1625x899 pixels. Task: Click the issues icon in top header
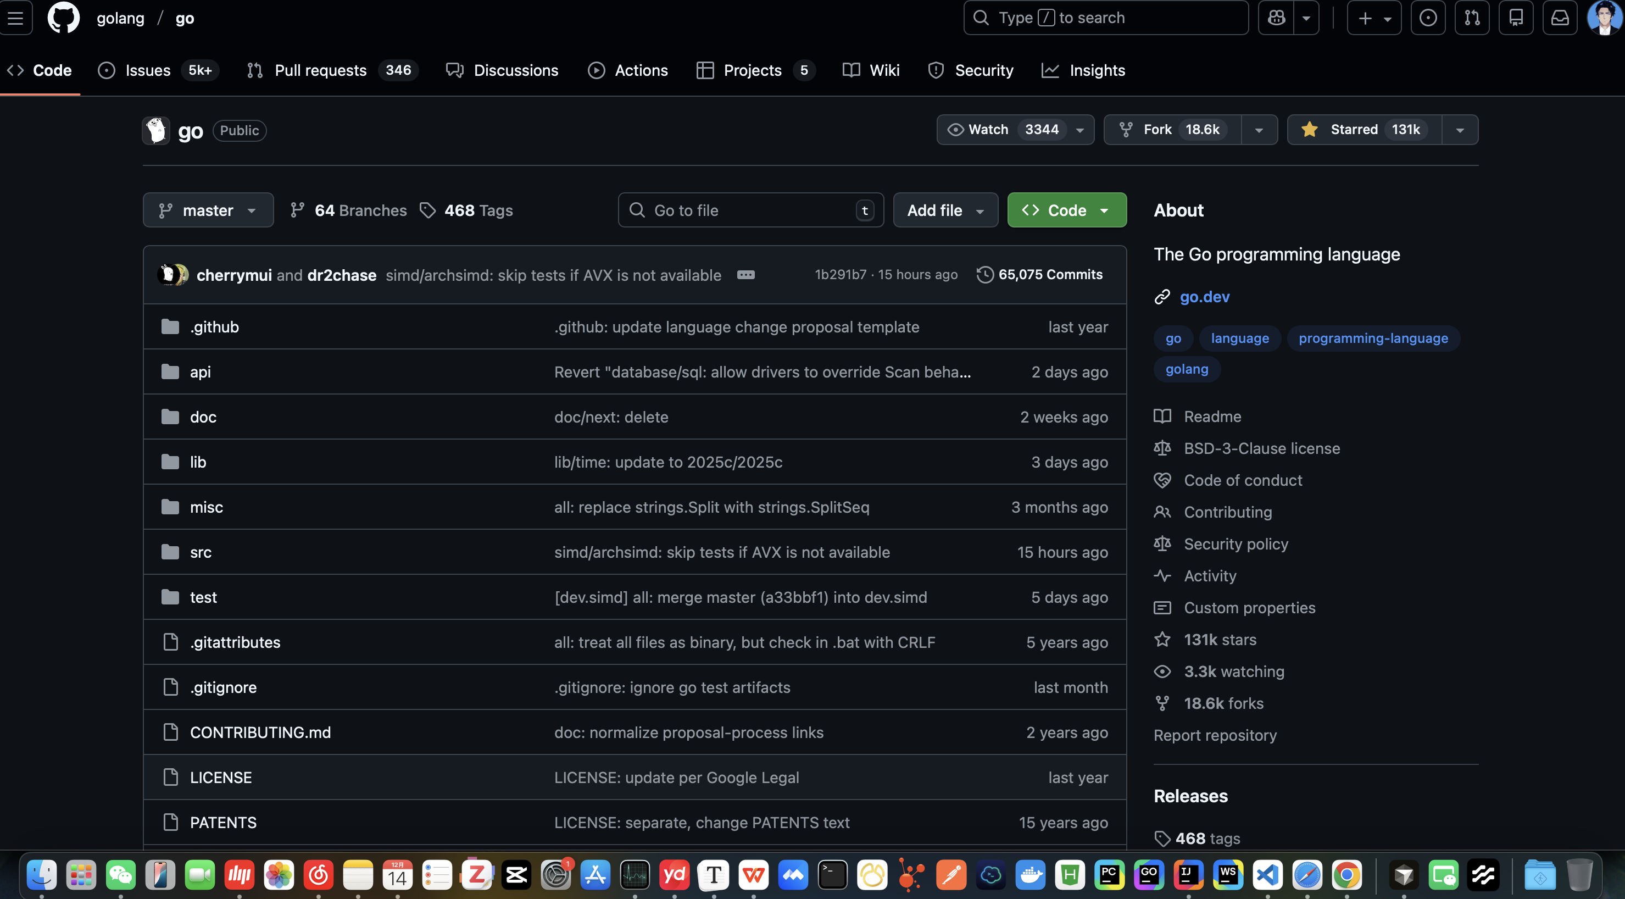(x=1428, y=18)
